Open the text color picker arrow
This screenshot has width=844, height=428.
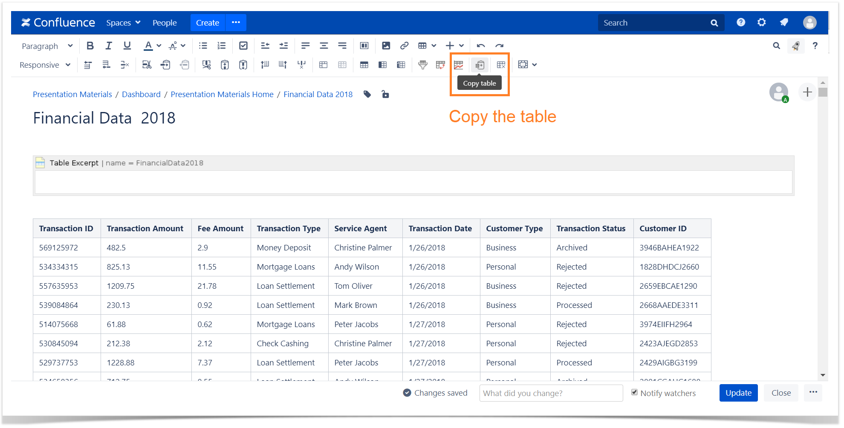pos(159,46)
